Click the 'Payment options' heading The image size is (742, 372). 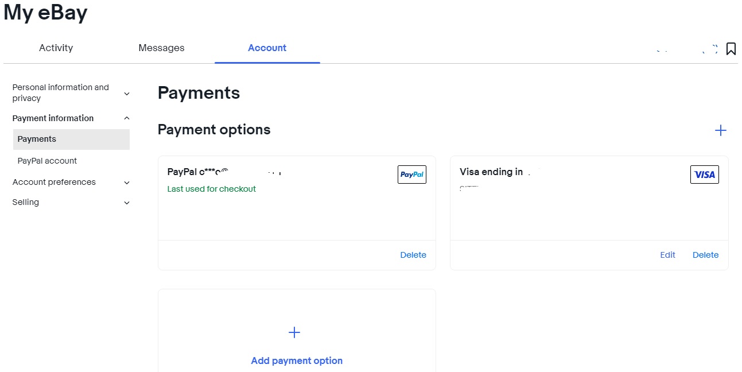[x=214, y=130]
